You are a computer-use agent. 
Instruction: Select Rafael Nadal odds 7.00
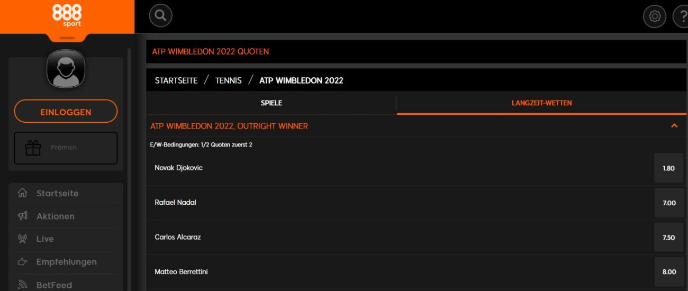pyautogui.click(x=669, y=203)
